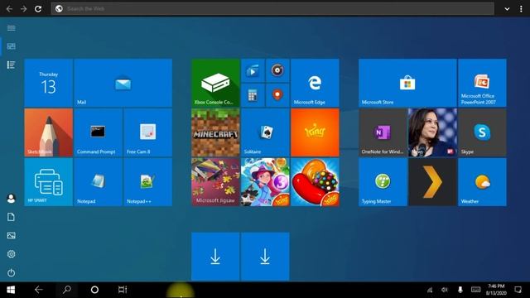
Task: Launch Candy Crush Saga tile
Action: pos(315,182)
